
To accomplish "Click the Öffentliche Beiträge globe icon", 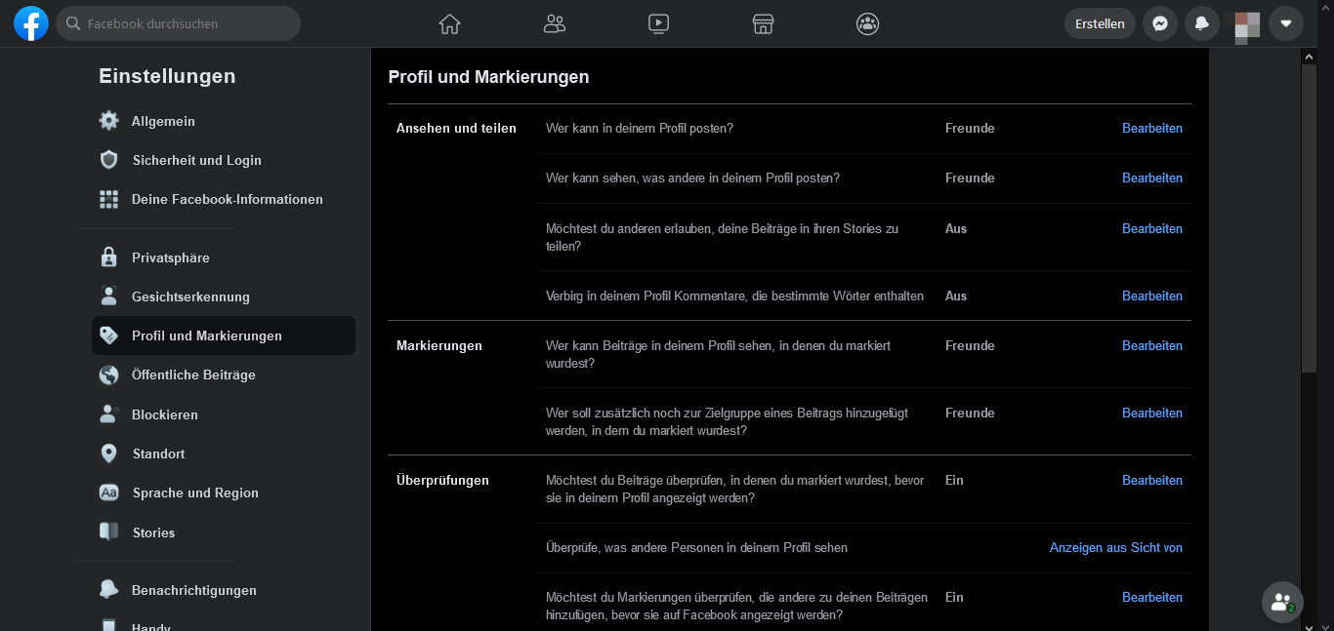I will coord(109,375).
